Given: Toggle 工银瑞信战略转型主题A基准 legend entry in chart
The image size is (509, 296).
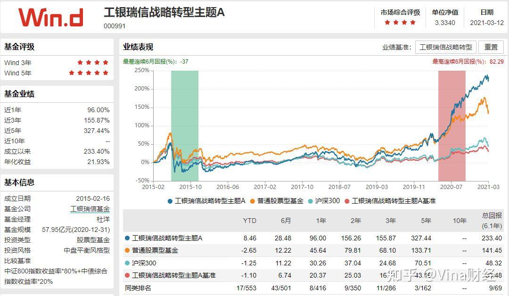Looking at the screenshot, I should 390,201.
